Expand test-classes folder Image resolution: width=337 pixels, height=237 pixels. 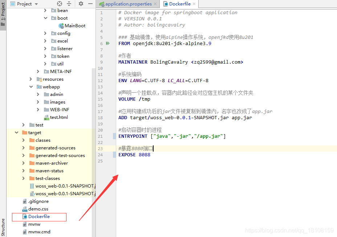click(24, 178)
